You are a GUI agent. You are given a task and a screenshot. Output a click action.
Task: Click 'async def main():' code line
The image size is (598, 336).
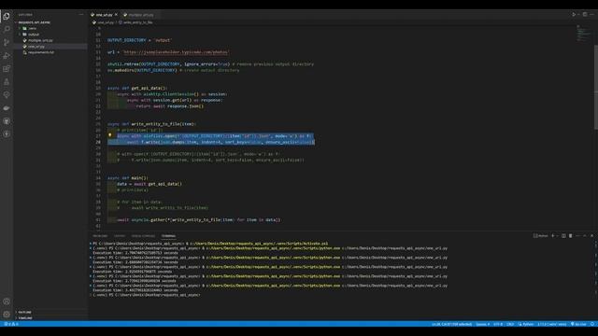[x=128, y=178]
